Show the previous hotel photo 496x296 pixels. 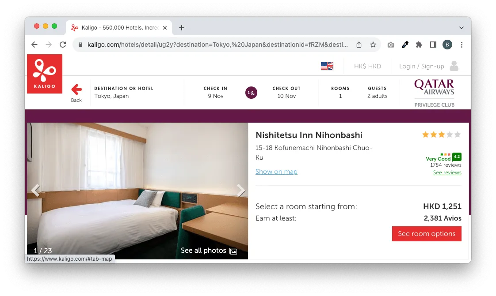click(35, 190)
